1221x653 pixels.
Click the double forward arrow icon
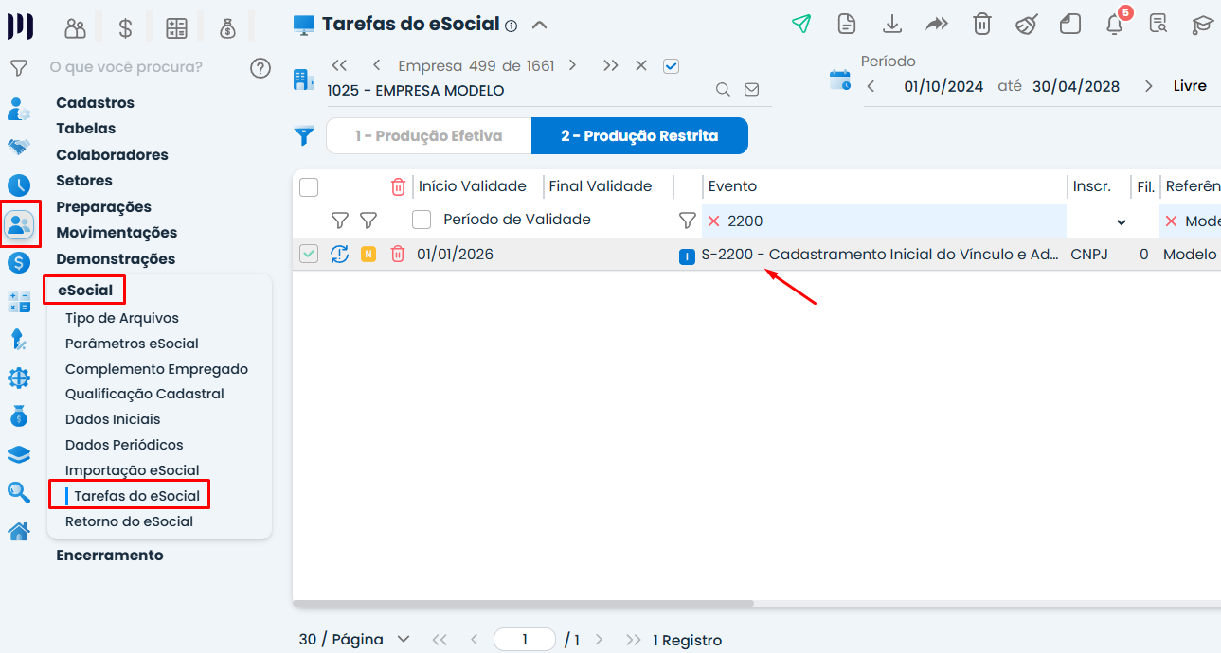[x=937, y=25]
